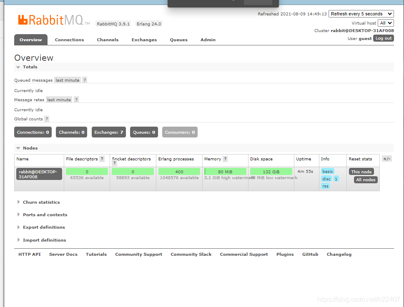Switch to the Connections tab
This screenshot has width=404, height=307.
(69, 40)
